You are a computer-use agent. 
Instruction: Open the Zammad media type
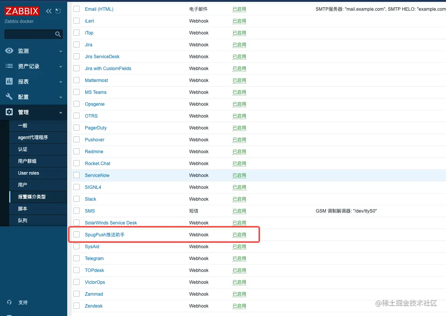[94, 294]
